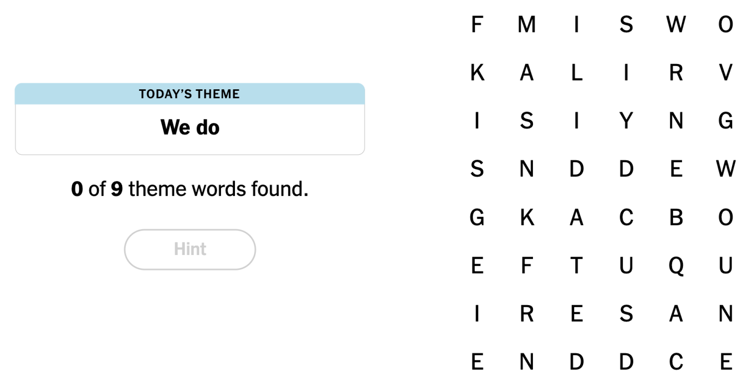Choose the U between T and Q
The height and width of the screenshot is (385, 754).
tap(626, 266)
